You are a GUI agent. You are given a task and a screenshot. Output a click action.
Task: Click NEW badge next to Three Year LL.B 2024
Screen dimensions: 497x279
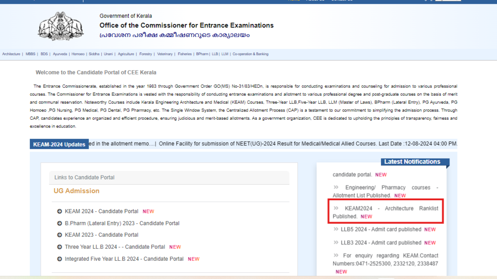point(175,247)
